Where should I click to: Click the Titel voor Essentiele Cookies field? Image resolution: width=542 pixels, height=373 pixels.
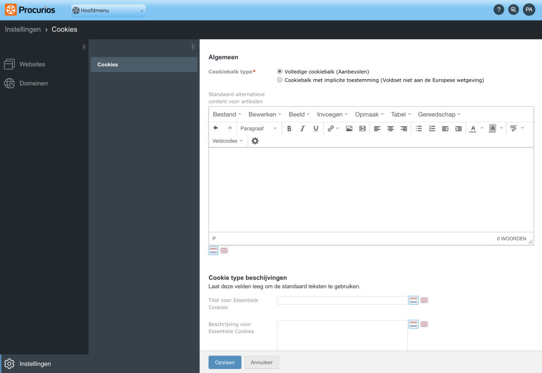[342, 300]
